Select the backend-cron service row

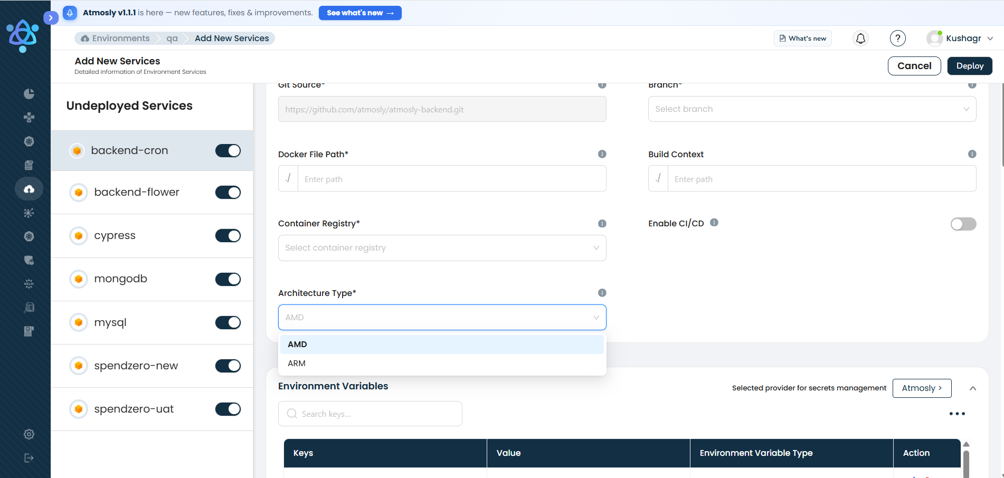(152, 151)
